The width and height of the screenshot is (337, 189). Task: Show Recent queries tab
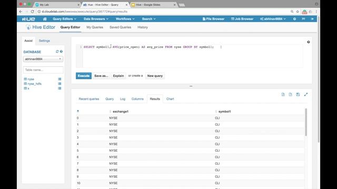(x=89, y=99)
